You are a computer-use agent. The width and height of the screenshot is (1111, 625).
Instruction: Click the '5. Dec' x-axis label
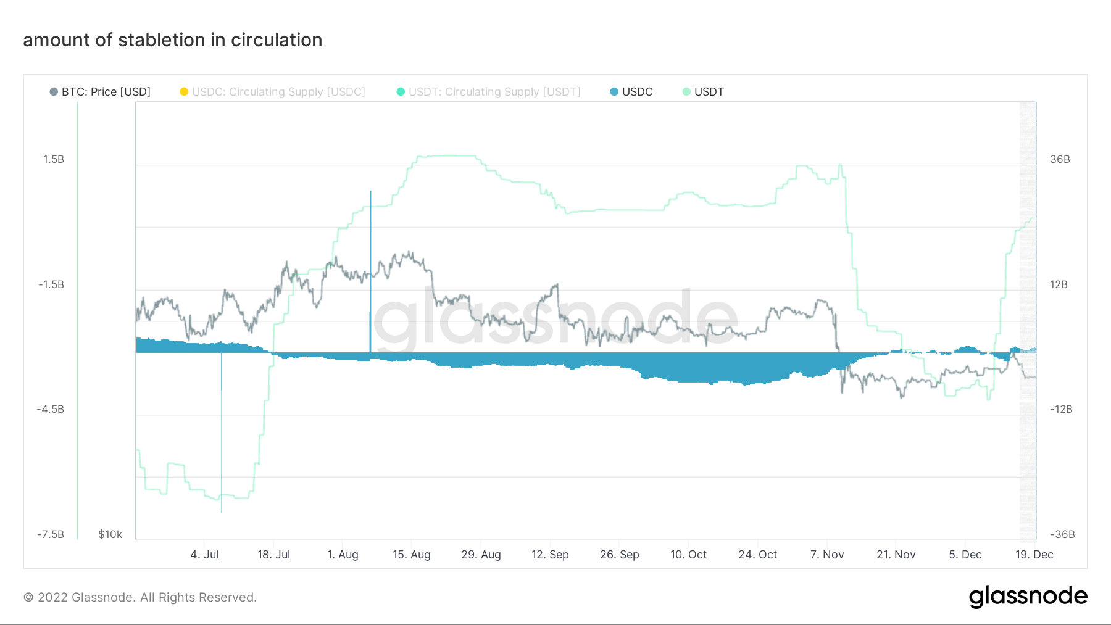(965, 554)
